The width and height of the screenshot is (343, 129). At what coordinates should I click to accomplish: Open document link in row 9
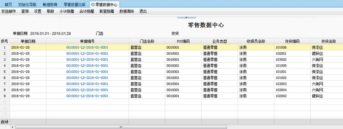tap(87, 96)
